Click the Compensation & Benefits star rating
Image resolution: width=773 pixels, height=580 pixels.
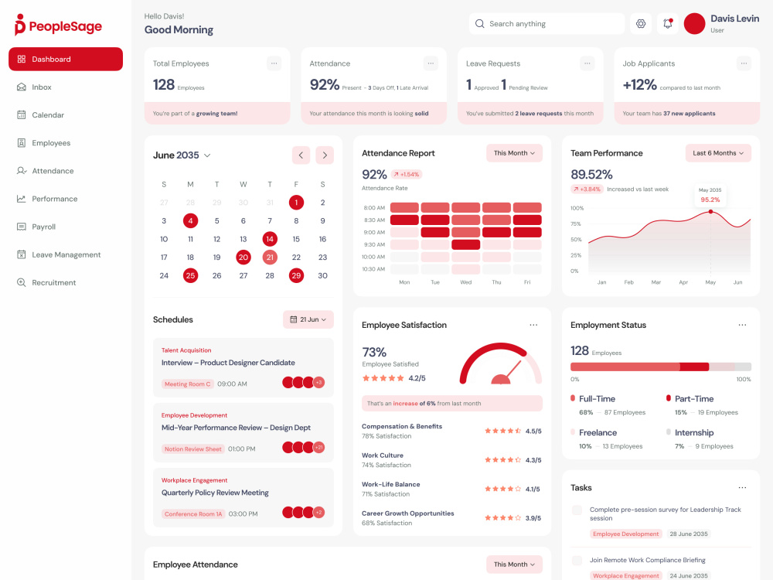point(503,431)
